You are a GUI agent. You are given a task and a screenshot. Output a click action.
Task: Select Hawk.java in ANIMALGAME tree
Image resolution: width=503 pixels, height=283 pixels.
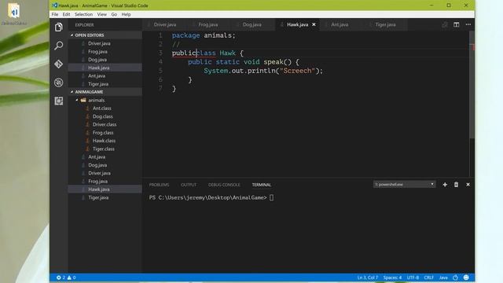105,189
